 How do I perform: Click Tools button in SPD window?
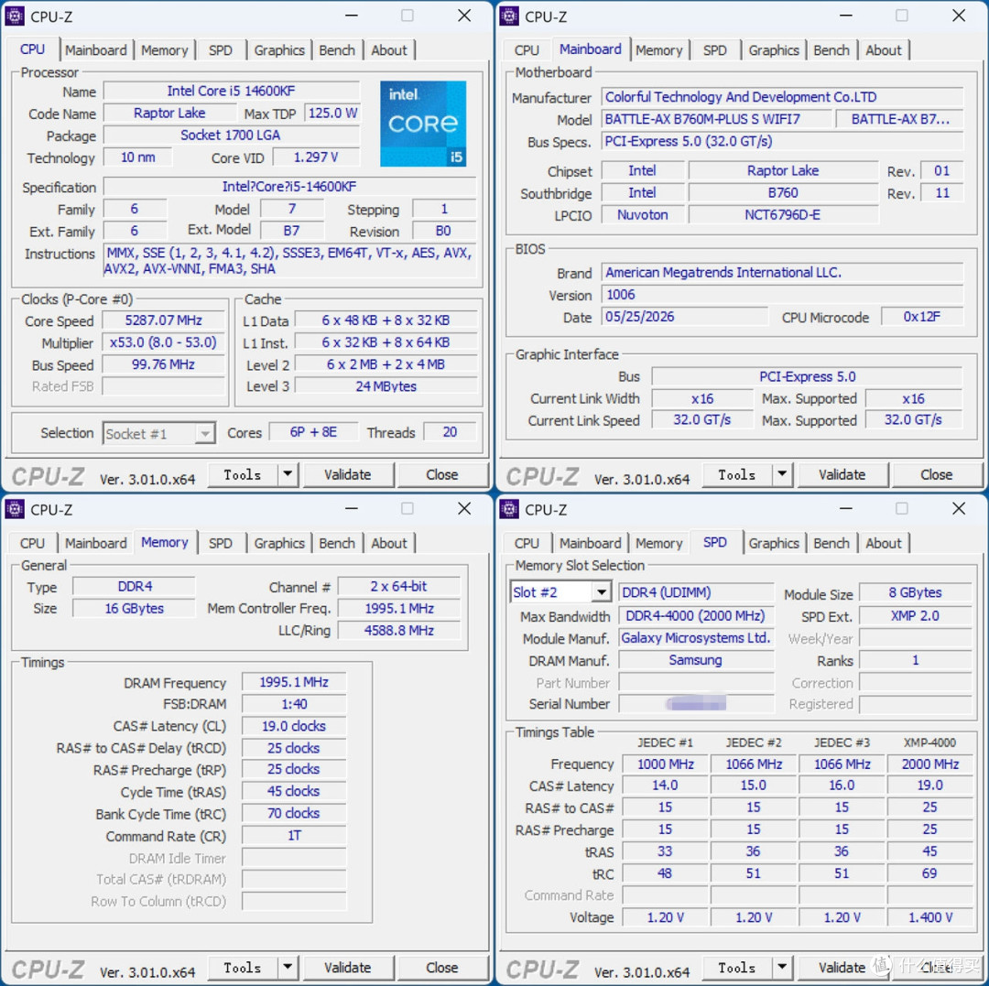[x=737, y=967]
